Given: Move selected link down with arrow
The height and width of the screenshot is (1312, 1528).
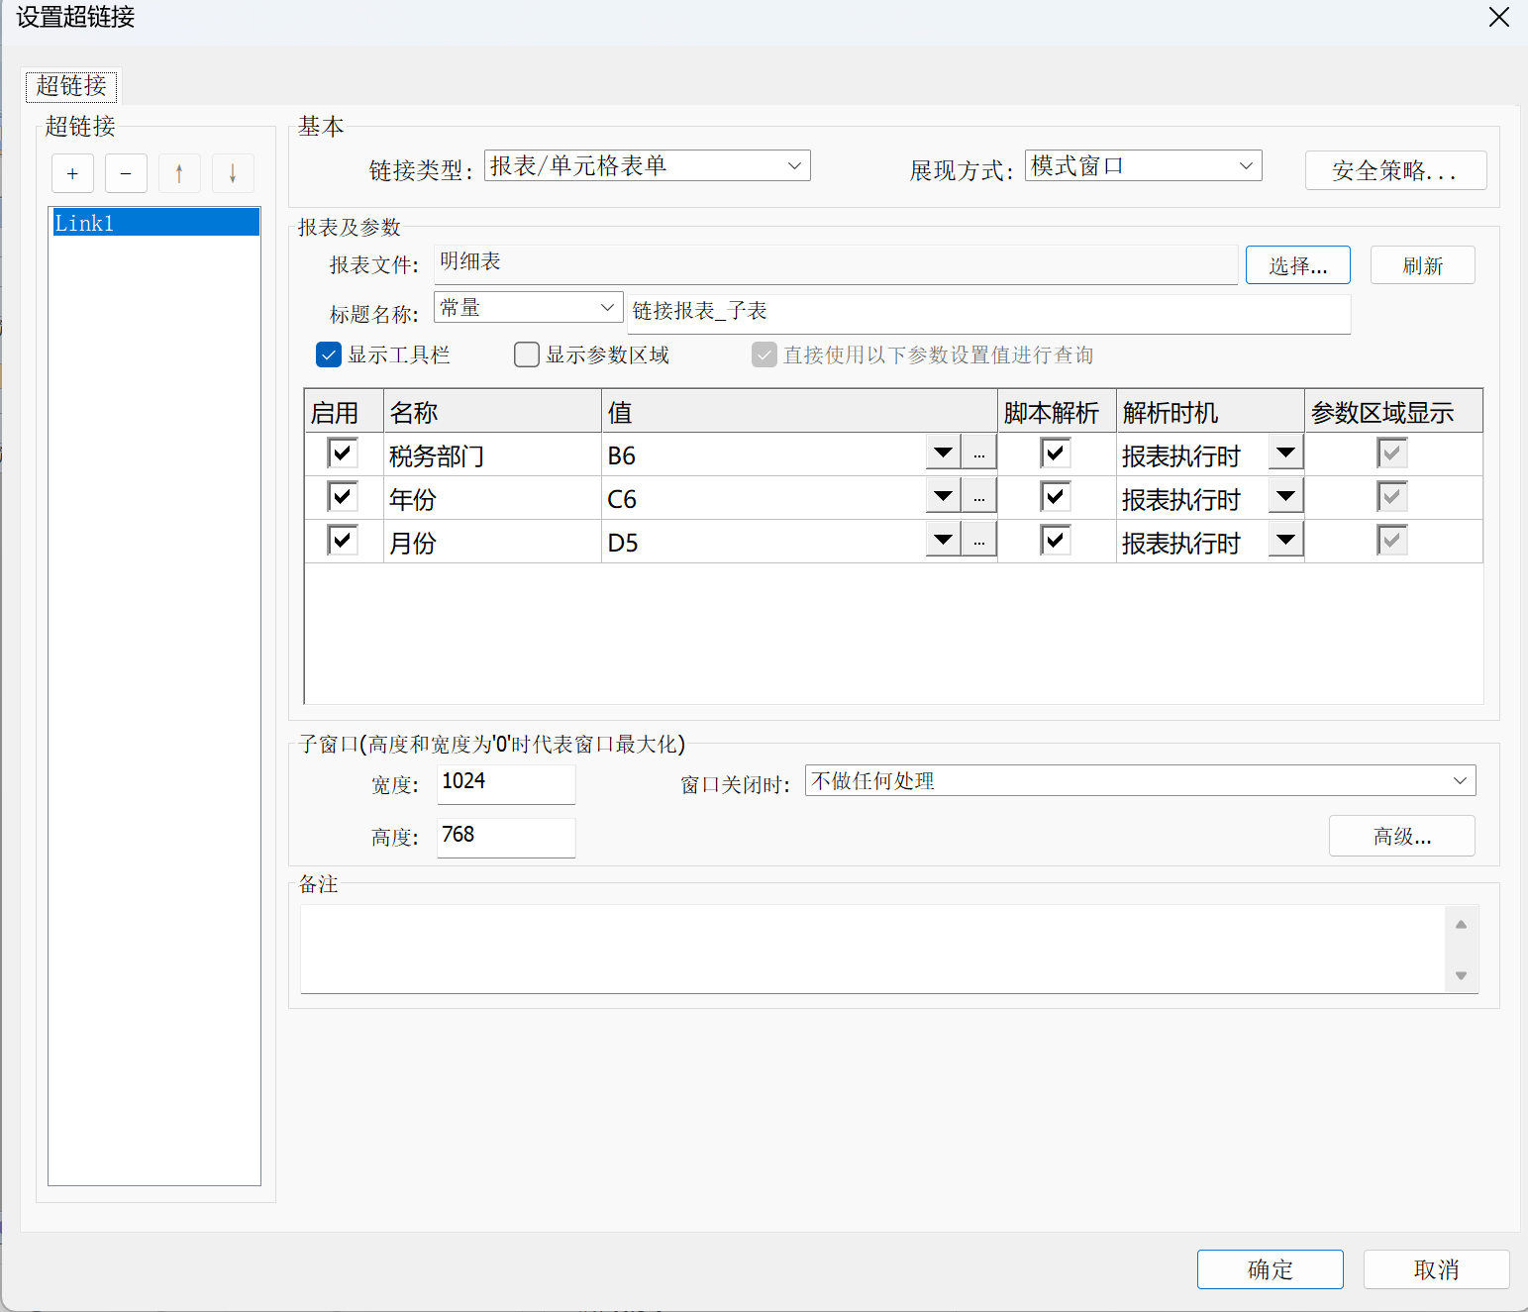Looking at the screenshot, I should (233, 174).
